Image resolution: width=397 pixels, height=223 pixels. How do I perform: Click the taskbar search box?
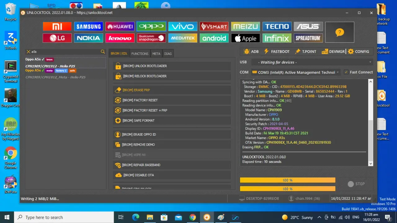[x=64, y=217]
